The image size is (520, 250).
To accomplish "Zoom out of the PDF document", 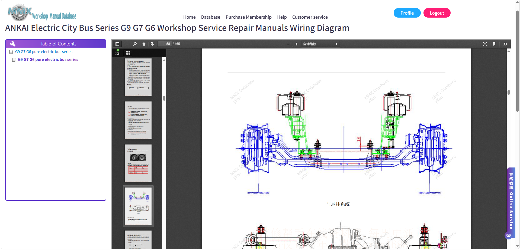I will [x=288, y=44].
